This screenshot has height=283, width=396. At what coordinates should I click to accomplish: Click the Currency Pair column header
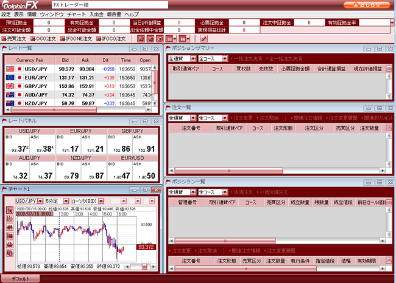click(x=30, y=60)
